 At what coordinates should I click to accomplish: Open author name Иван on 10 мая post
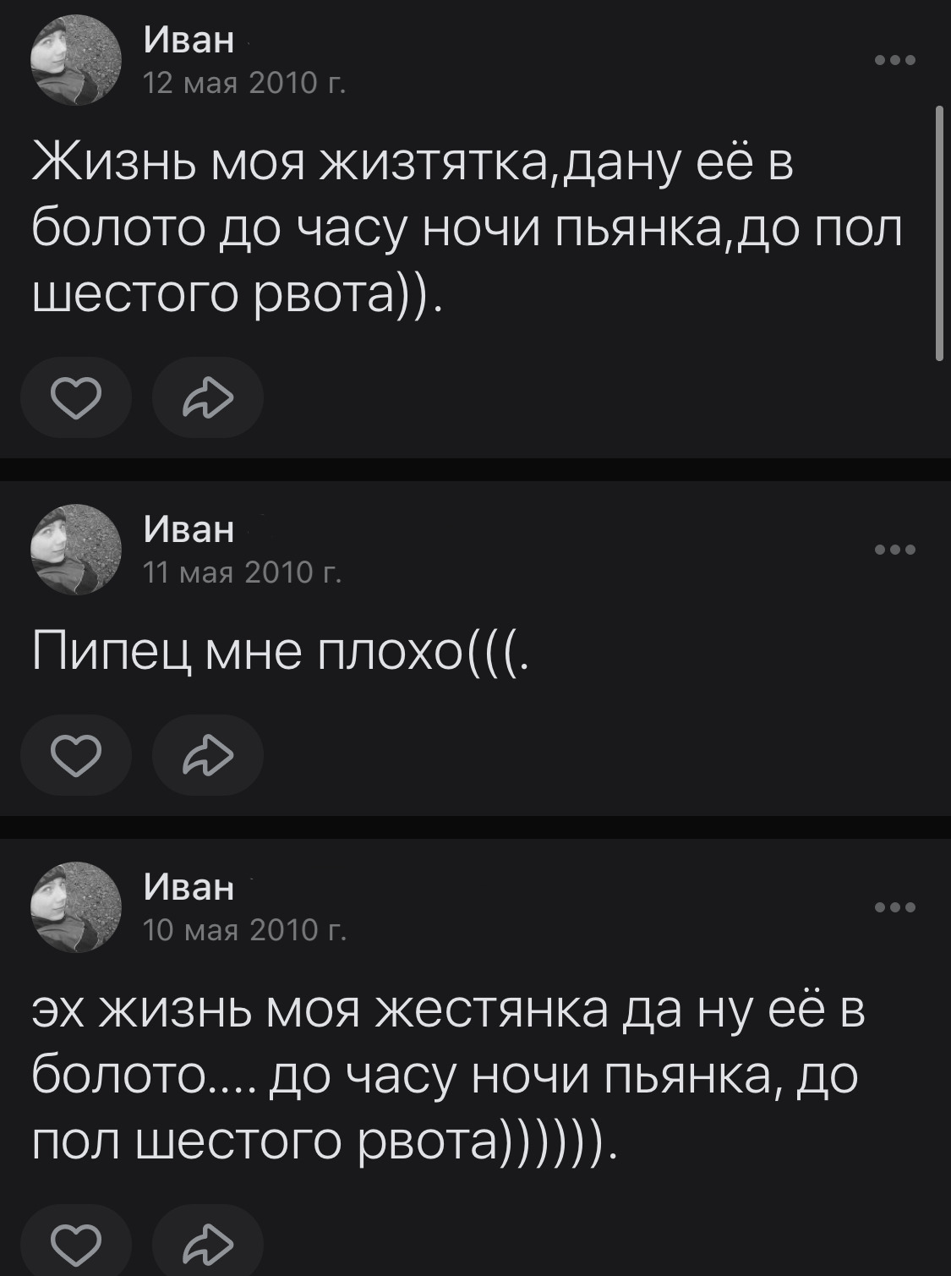189,887
